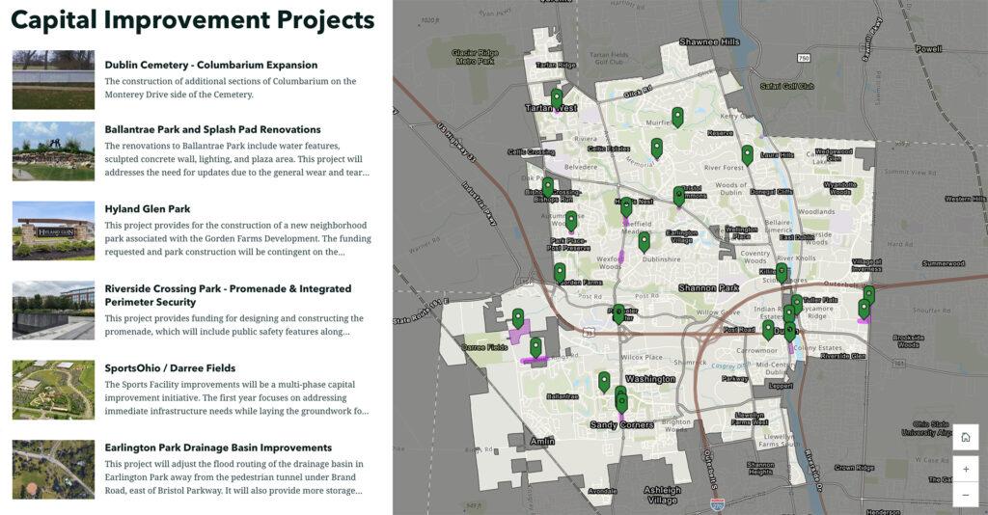The image size is (988, 515).
Task: Click the green pin near Gorden Farms
Action: point(560,272)
